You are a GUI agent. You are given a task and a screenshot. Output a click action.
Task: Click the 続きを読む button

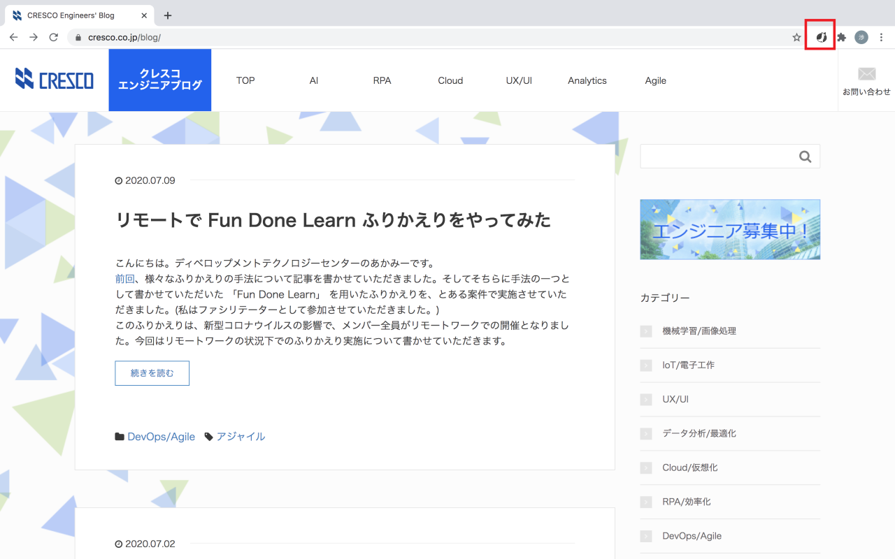[x=152, y=373]
